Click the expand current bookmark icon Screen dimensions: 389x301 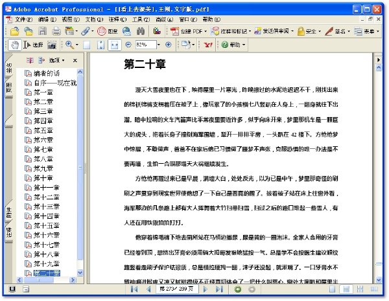41,60
